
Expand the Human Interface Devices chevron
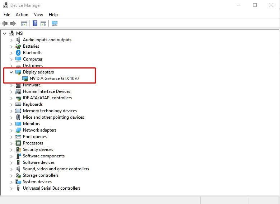pyautogui.click(x=11, y=92)
